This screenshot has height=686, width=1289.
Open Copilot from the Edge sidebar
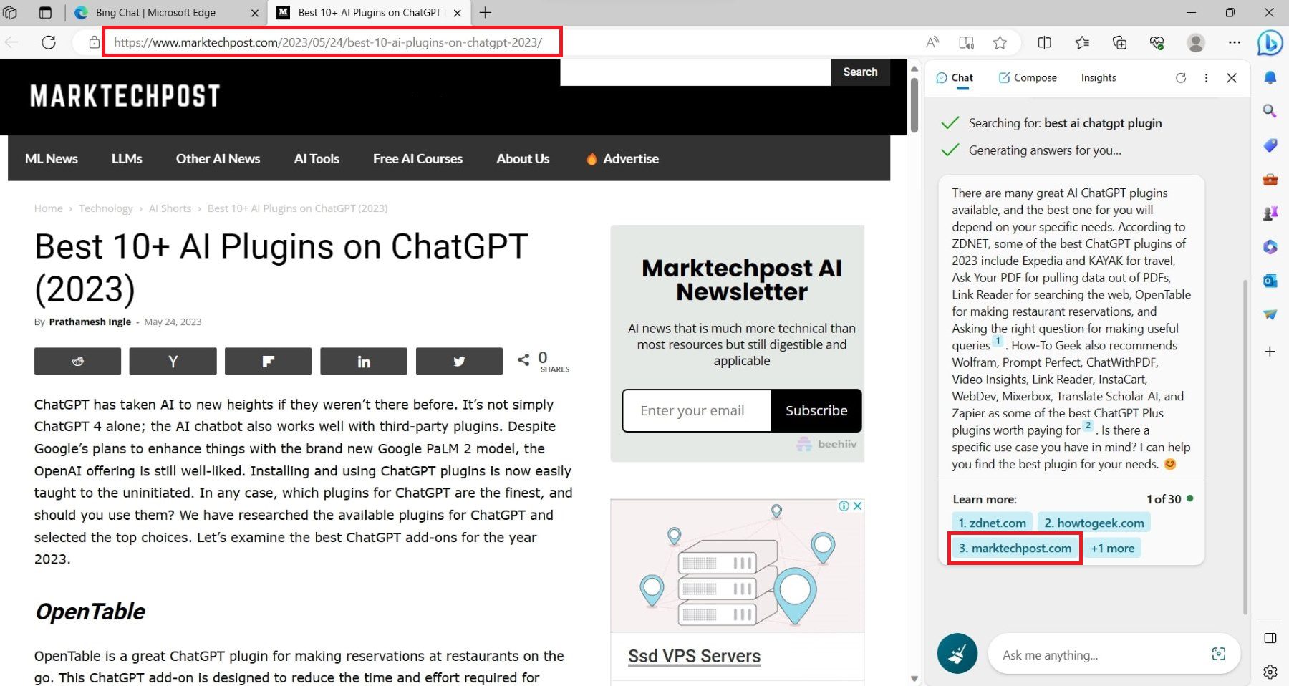(x=1270, y=43)
